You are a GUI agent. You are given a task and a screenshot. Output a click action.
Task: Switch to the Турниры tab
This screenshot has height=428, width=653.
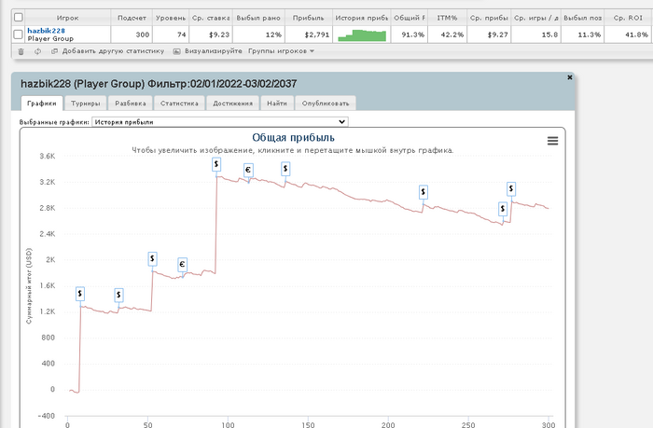point(86,104)
